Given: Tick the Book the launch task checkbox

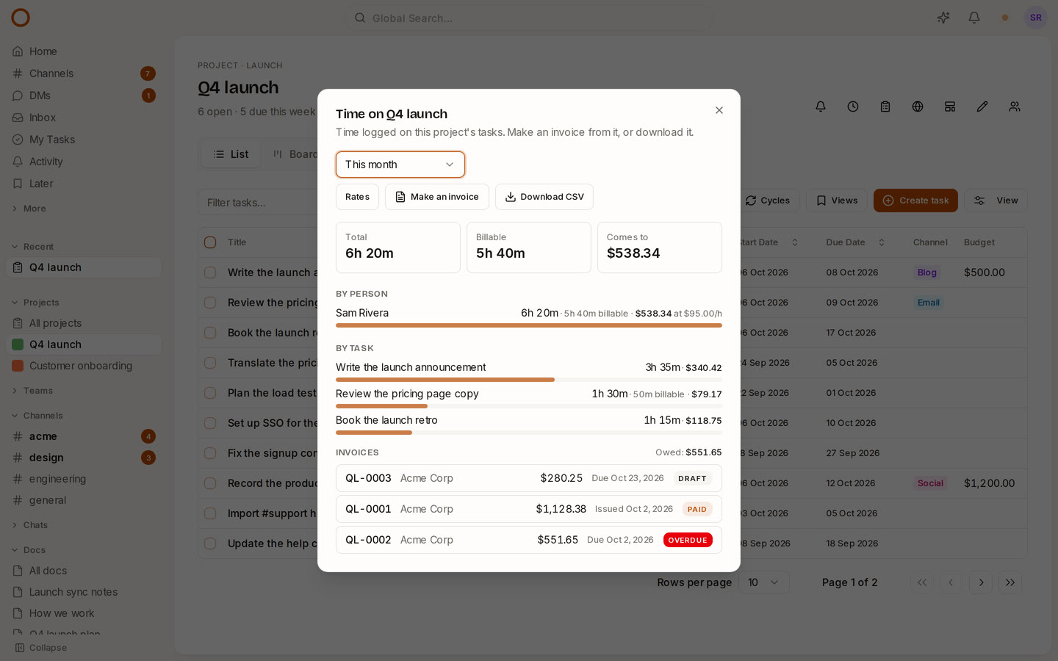Looking at the screenshot, I should tap(210, 333).
